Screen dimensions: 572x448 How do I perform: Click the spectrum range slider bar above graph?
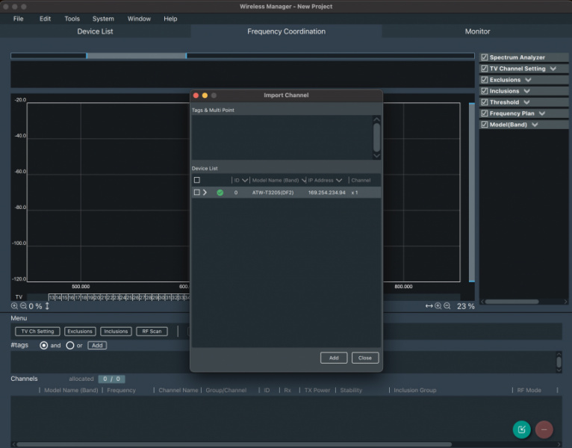pos(136,56)
